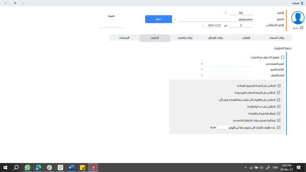The height and width of the screenshot is (172, 306).
Task: Enable تفعيل الدخول عبر الانترنت checkbox
Action: point(282,57)
